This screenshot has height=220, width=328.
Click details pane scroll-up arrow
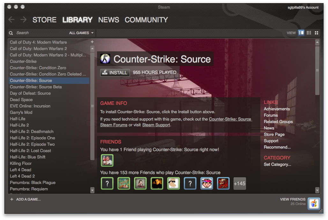click(317, 42)
